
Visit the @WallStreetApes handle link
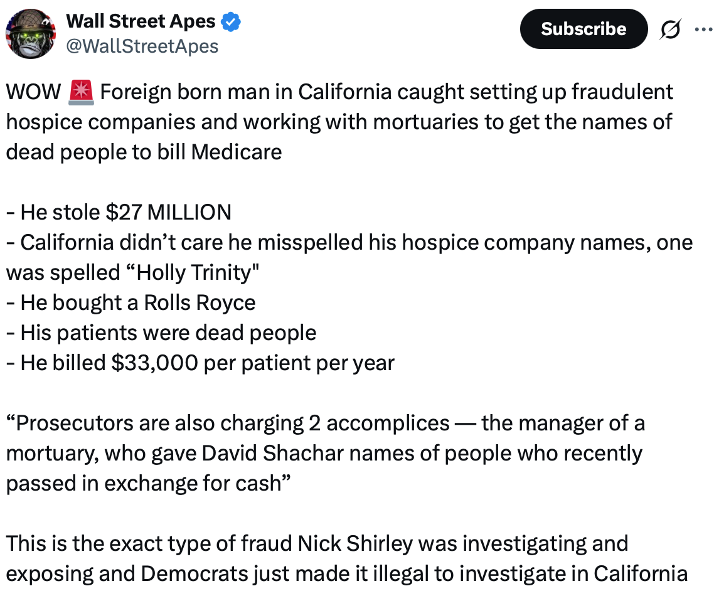[x=142, y=46]
